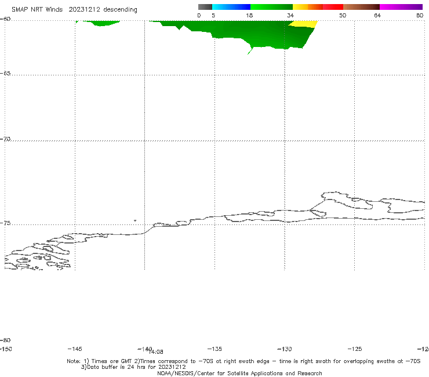Viewport: 429px width, 377px height.
Task: Select the yellow-orange segment of the color scale
Action: coord(307,7)
